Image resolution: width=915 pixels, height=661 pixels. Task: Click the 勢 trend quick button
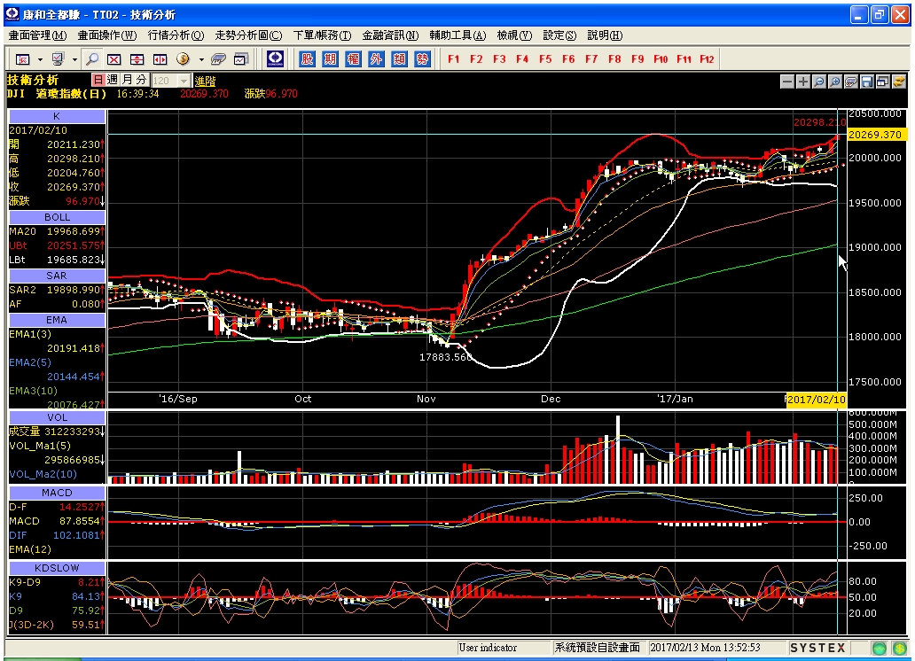423,59
